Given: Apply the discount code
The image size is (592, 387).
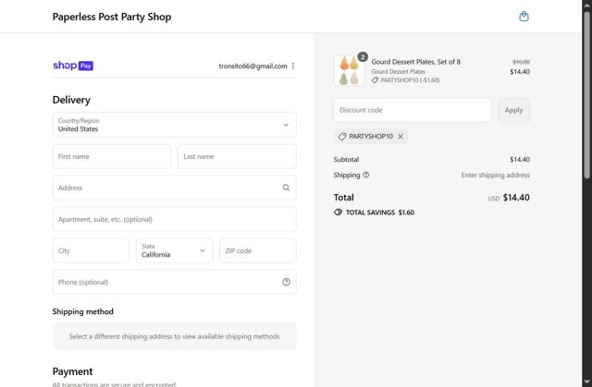Looking at the screenshot, I should click(x=513, y=110).
